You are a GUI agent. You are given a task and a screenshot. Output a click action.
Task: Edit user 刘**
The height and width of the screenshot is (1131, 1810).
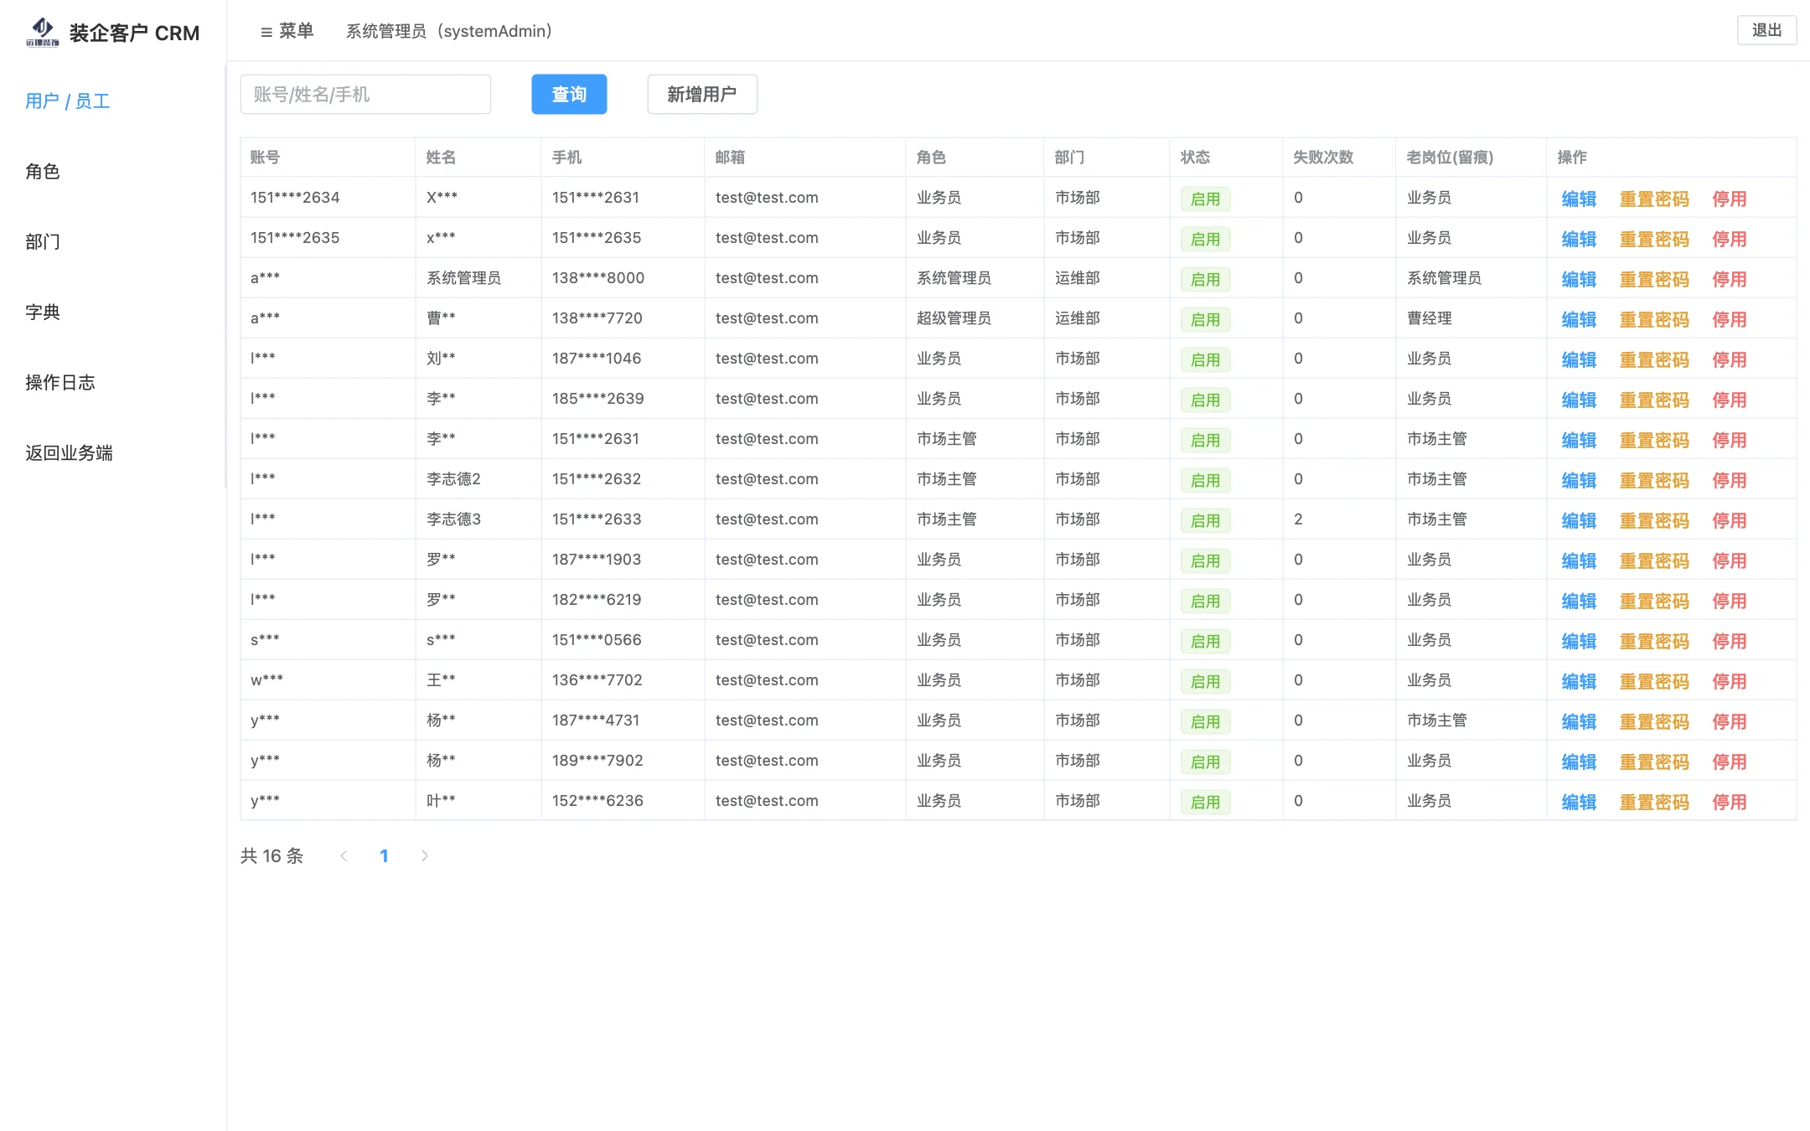(1579, 359)
